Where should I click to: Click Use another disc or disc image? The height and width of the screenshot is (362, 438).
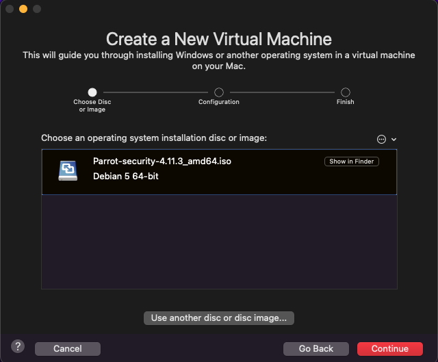(x=219, y=318)
